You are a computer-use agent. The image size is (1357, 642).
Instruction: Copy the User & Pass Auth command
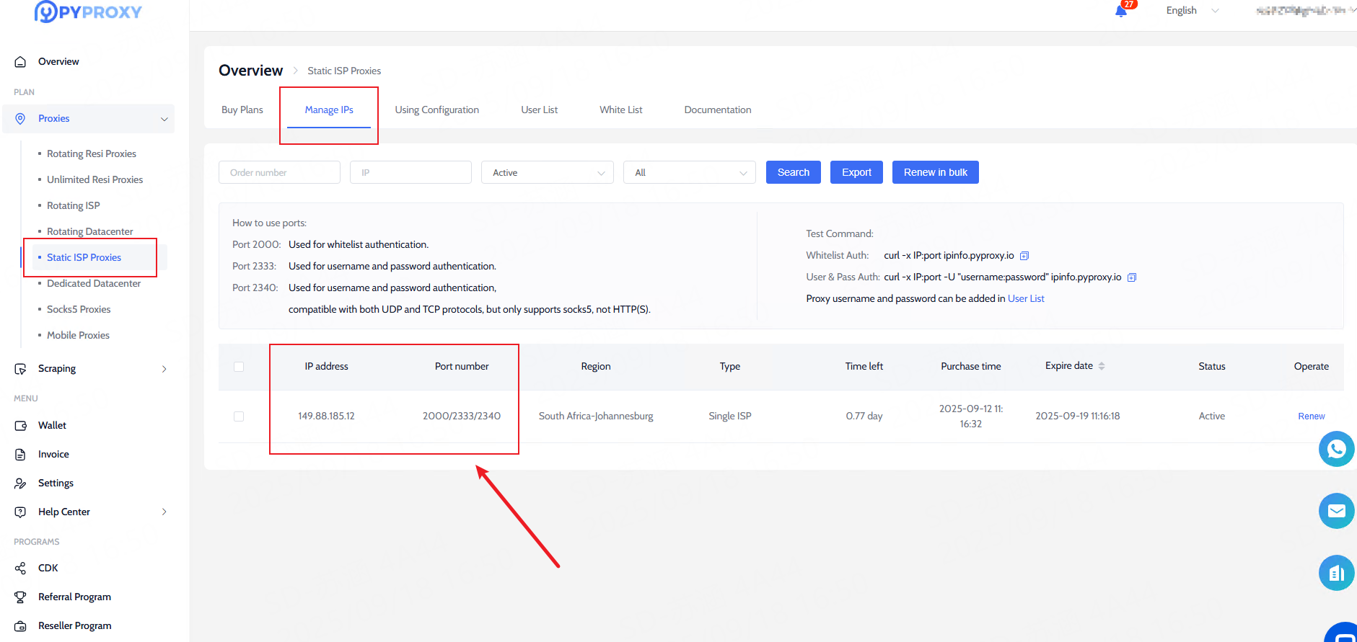[1131, 277]
